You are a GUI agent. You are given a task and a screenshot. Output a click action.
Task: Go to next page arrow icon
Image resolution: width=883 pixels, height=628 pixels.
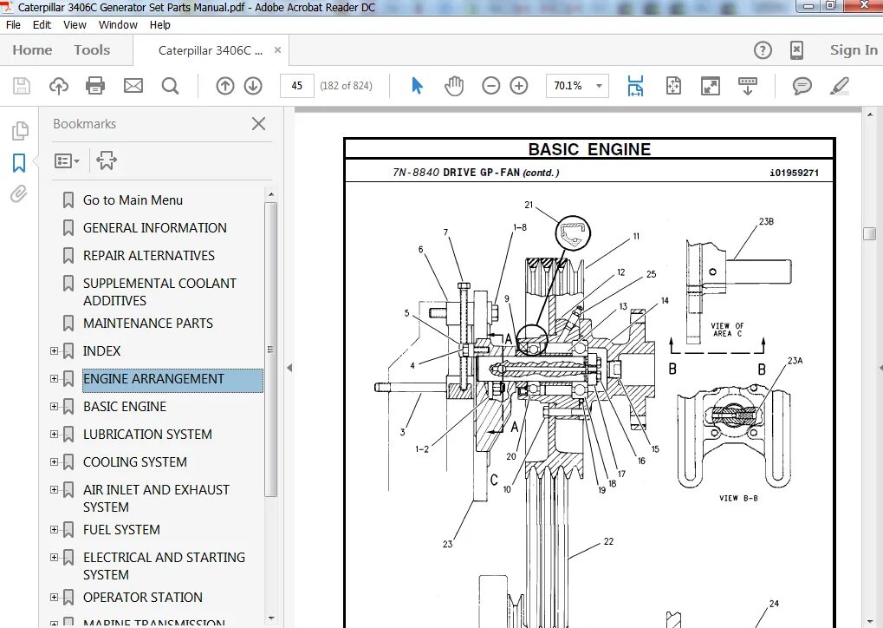[x=253, y=86]
